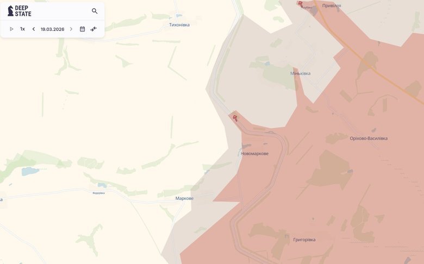Image resolution: width=424 pixels, height=264 pixels.
Task: Click the Привілля town label
Action: click(332, 5)
